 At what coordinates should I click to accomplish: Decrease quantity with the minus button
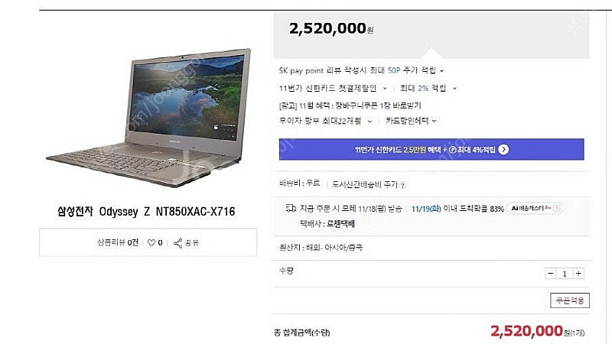(550, 274)
